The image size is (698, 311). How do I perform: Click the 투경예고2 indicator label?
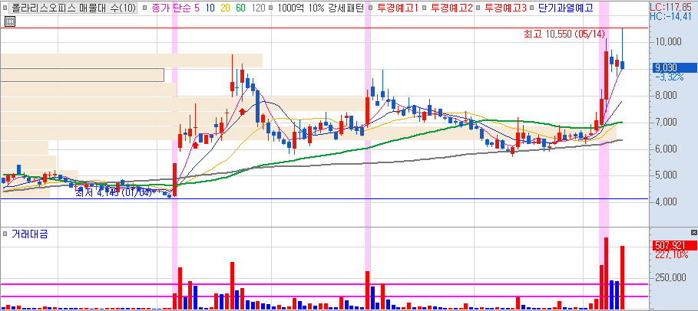pos(452,8)
